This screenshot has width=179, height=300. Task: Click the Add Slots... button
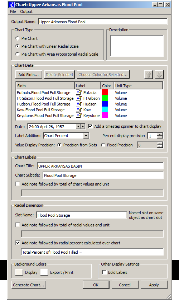(x=29, y=75)
